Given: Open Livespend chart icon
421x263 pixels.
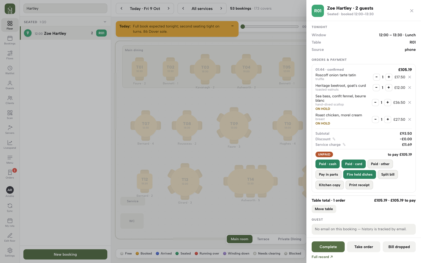Looking at the screenshot, I should point(10,144).
